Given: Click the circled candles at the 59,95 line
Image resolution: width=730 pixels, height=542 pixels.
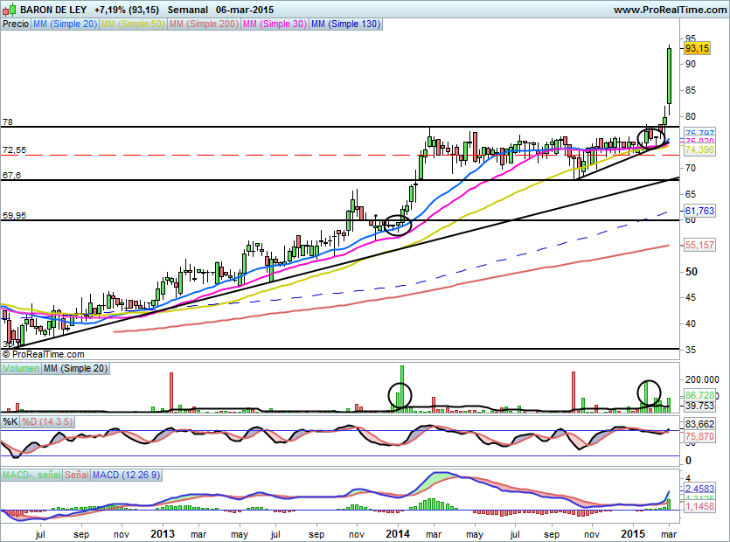Looking at the screenshot, I should tap(398, 224).
